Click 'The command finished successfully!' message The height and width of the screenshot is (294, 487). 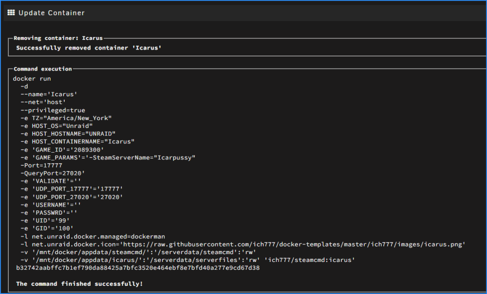79,284
